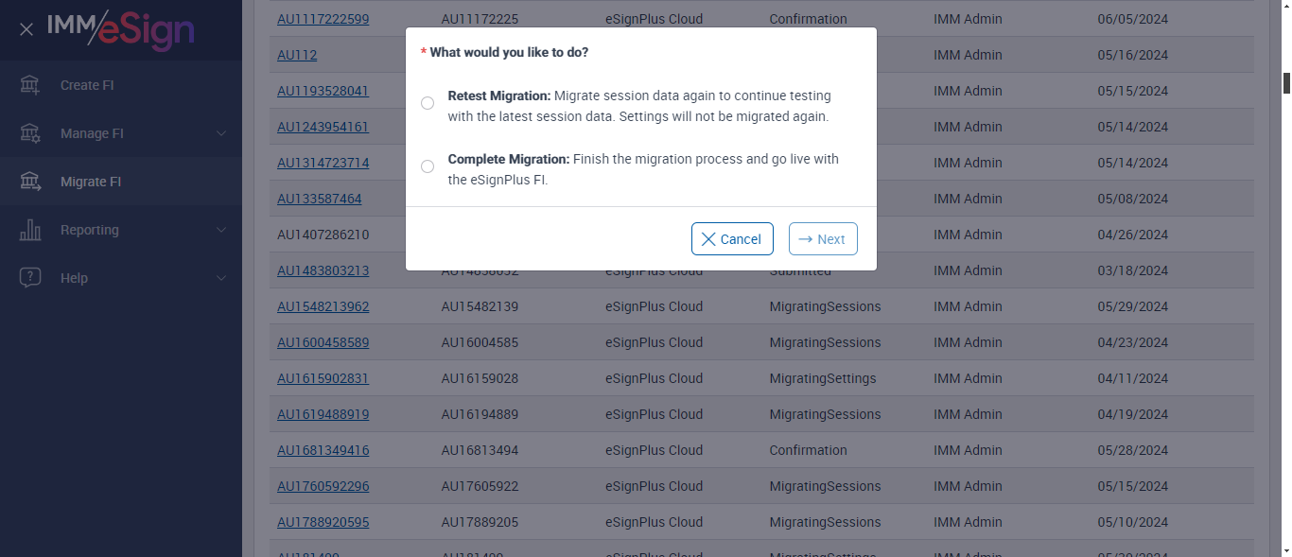Image resolution: width=1292 pixels, height=557 pixels.
Task: Expand the Help submenu chevron
Action: click(221, 278)
